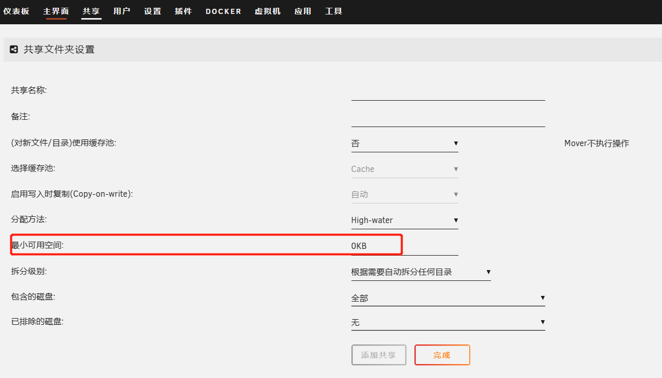Open the 工具 tools tab

(x=334, y=11)
